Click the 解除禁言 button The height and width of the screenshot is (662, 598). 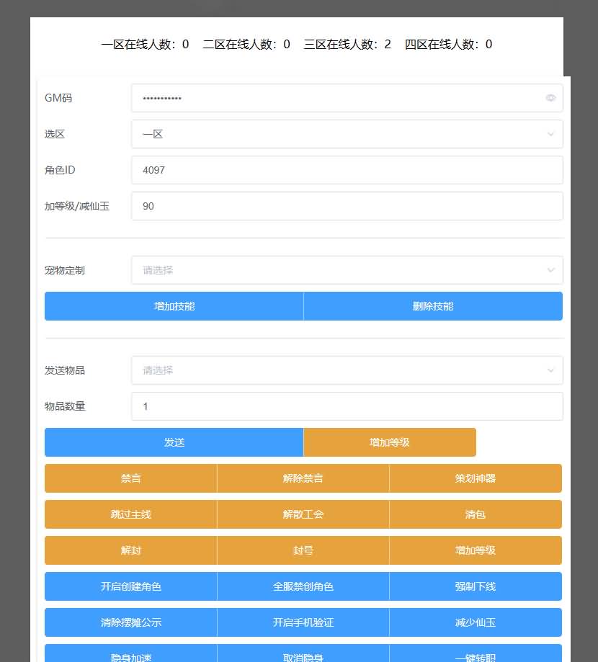click(x=303, y=478)
